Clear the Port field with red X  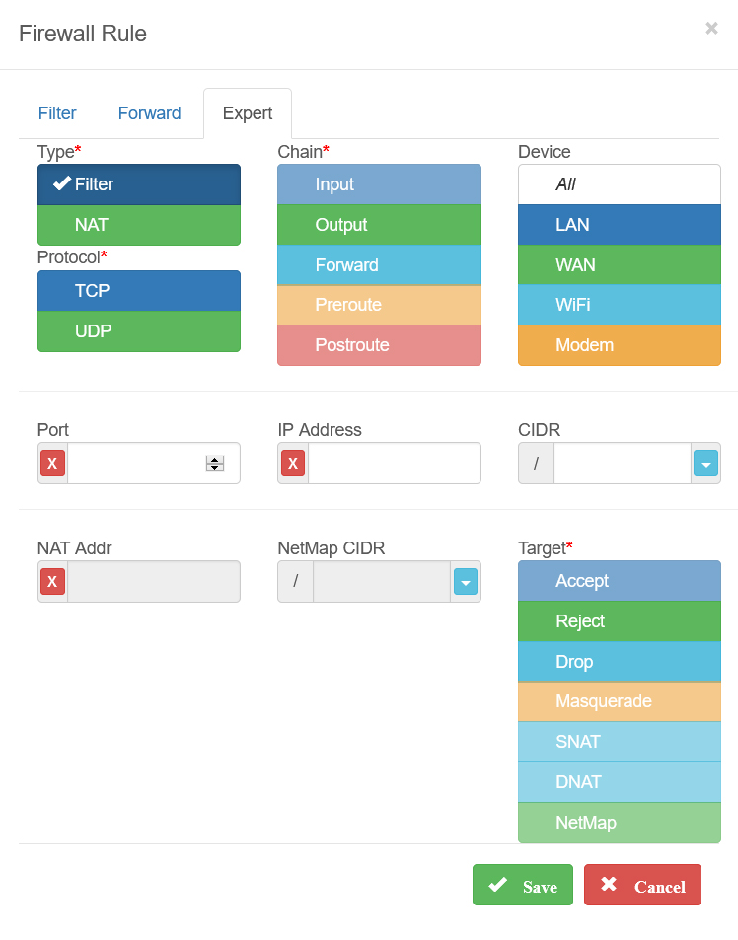coord(52,464)
